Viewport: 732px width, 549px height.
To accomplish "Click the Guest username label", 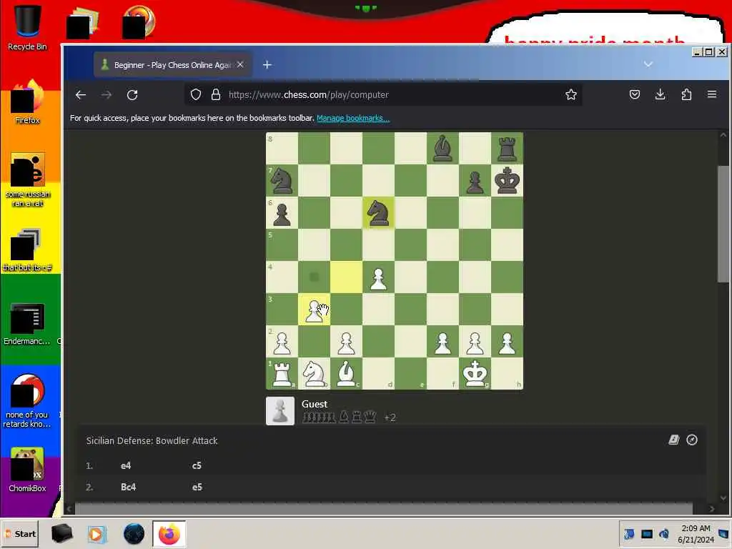I will pyautogui.click(x=315, y=404).
